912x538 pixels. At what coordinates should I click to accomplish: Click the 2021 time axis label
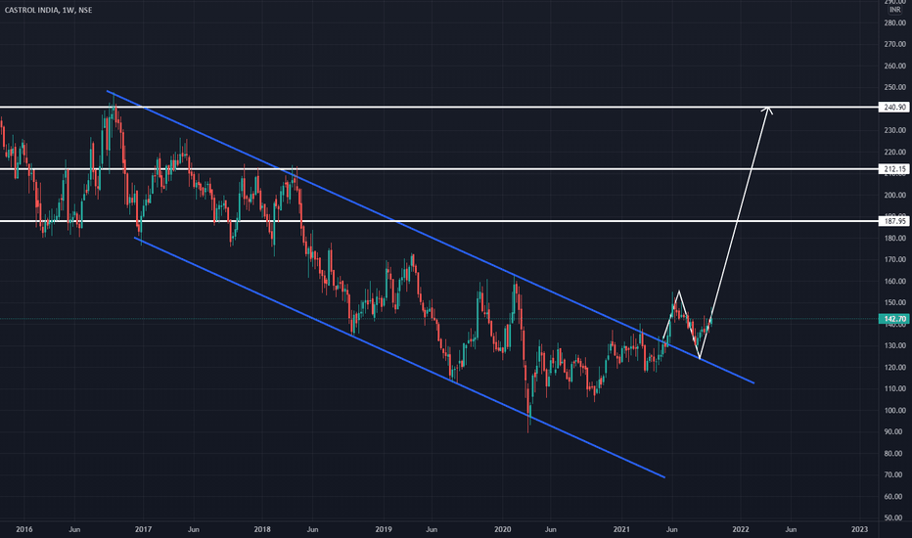[x=621, y=529]
